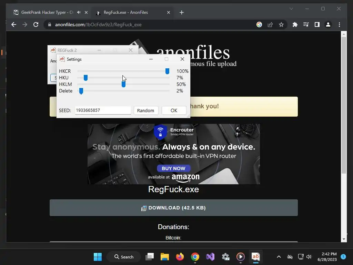Open the Windows Start menu
Viewport: 353px width, 265px height.
pyautogui.click(x=98, y=257)
